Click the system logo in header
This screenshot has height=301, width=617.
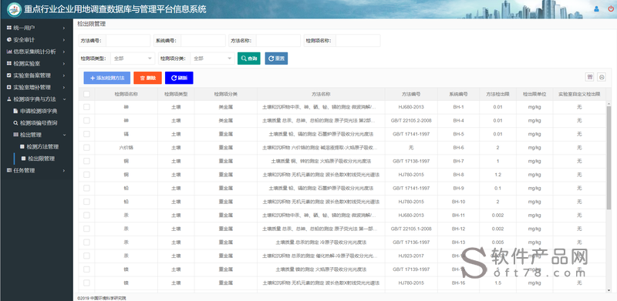pos(14,9)
